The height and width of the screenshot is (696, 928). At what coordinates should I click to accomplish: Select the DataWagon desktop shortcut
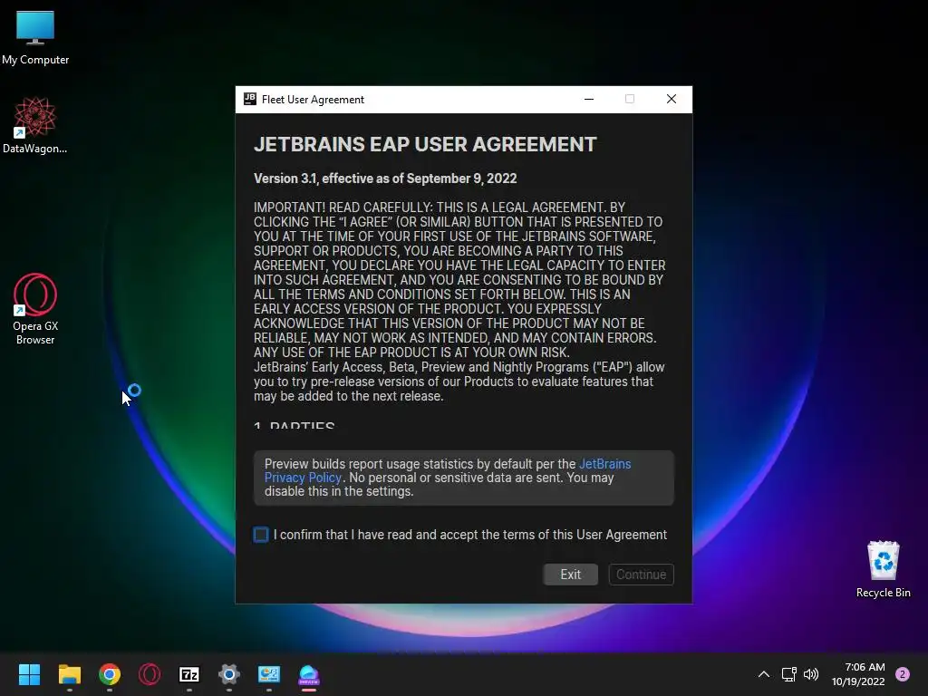coord(35,125)
